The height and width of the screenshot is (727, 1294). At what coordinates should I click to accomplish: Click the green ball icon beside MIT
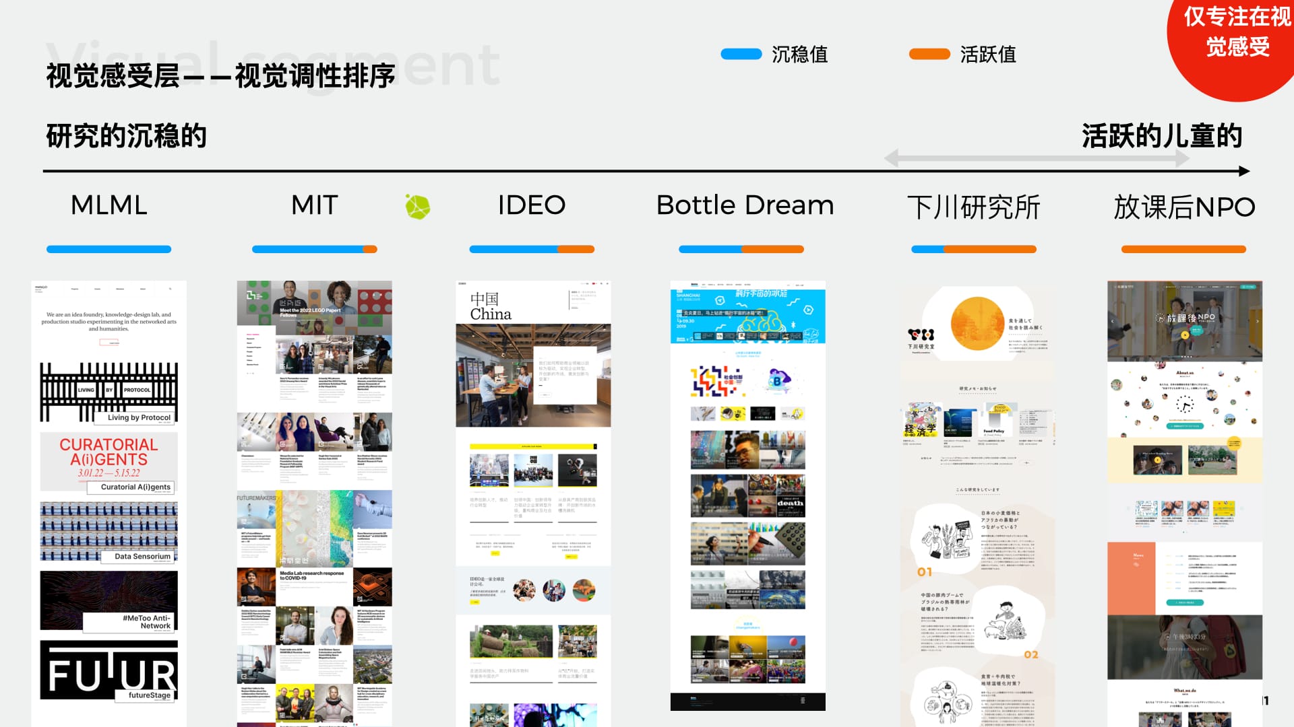pyautogui.click(x=417, y=207)
